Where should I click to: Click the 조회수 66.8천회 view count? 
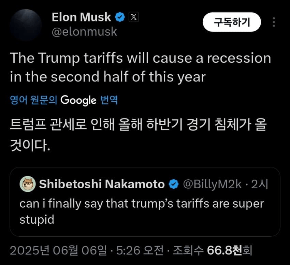pyautogui.click(x=212, y=251)
